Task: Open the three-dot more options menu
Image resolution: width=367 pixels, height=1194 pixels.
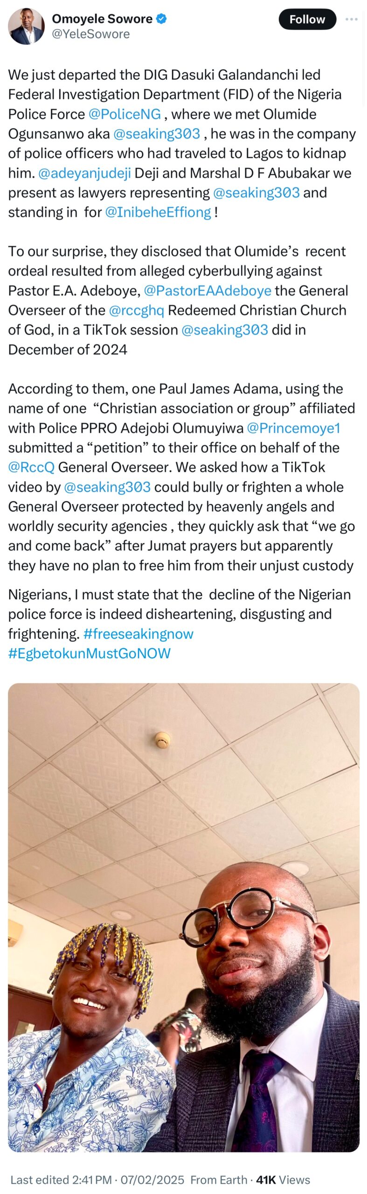Action: click(351, 19)
